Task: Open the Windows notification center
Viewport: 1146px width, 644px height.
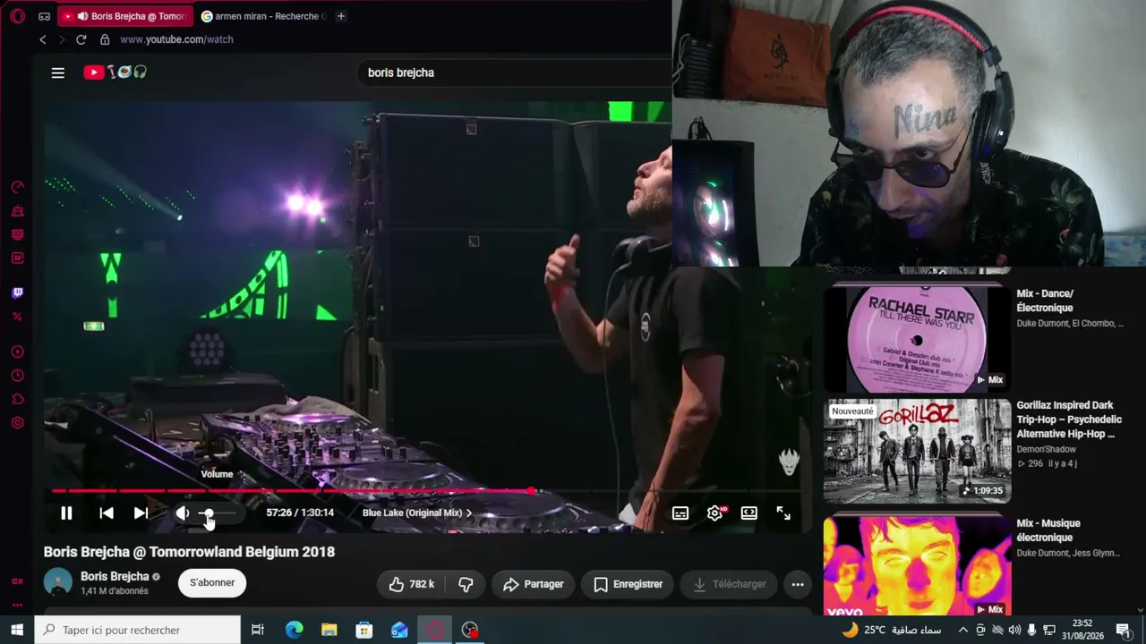Action: (1124, 630)
